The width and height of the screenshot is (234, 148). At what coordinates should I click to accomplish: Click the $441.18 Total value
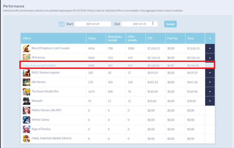[192, 82]
